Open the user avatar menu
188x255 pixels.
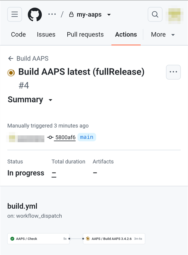(174, 15)
